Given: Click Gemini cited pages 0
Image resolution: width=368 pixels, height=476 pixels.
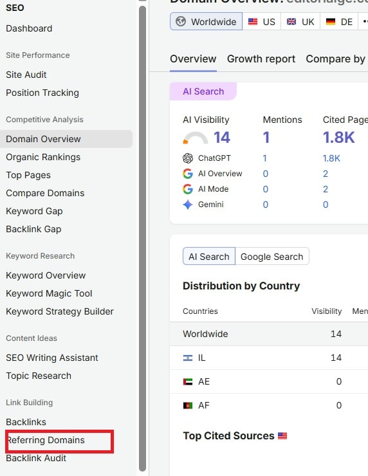Looking at the screenshot, I should (326, 205).
